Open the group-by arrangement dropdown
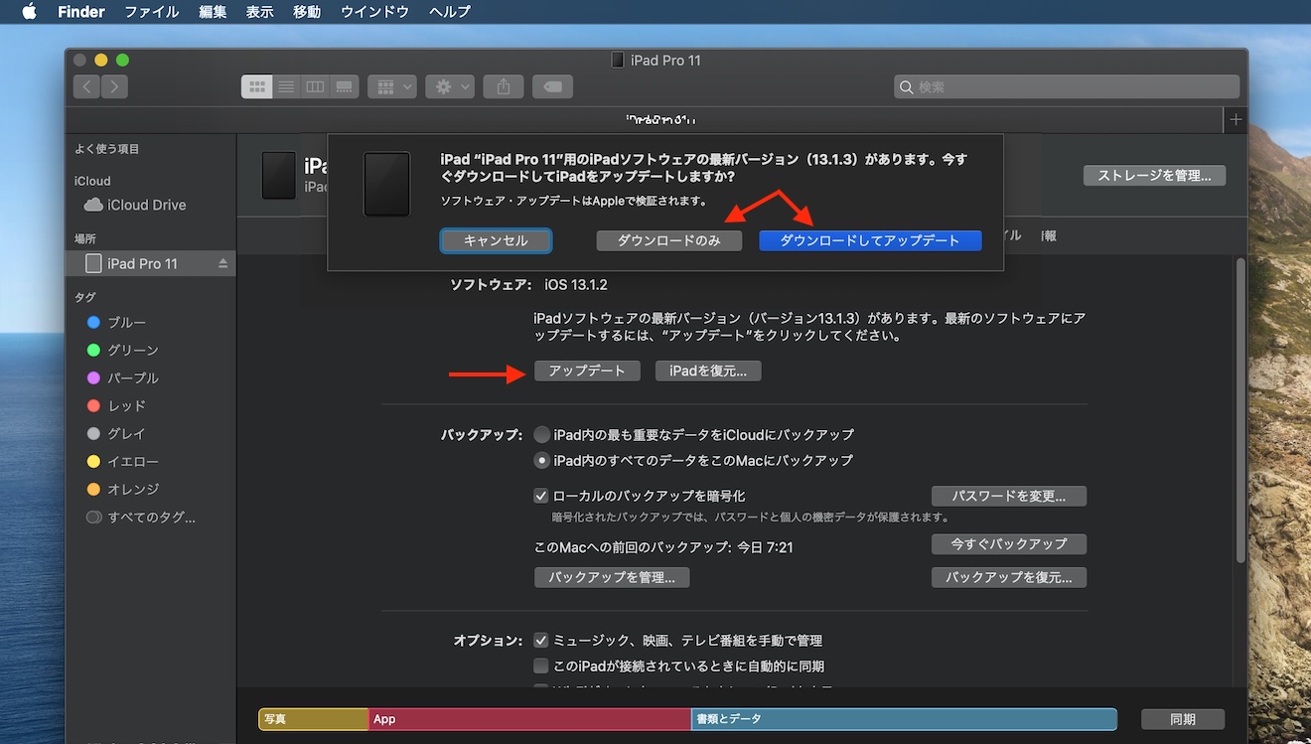 [x=392, y=86]
